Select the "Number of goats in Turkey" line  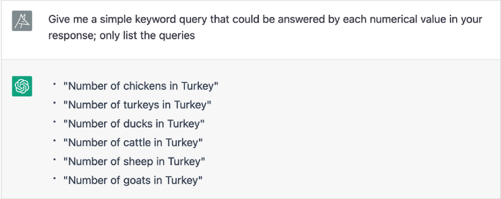point(133,180)
